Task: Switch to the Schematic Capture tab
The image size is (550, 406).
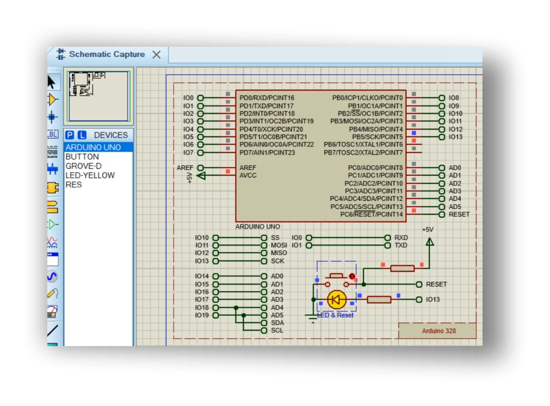Action: (107, 54)
